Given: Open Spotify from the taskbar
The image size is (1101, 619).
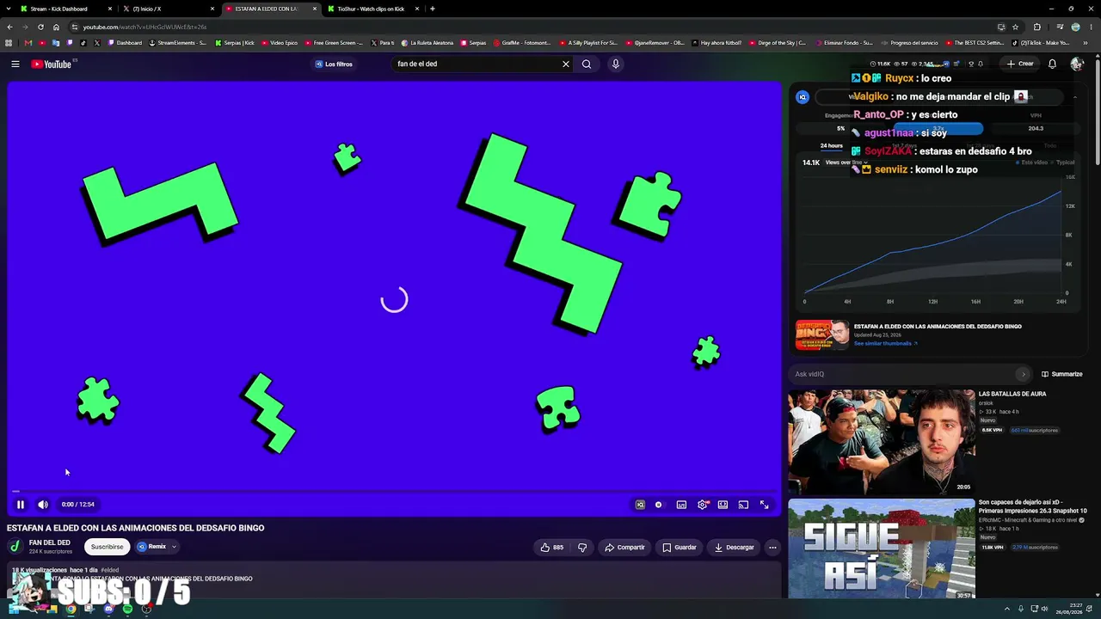Looking at the screenshot, I should coord(127,609).
